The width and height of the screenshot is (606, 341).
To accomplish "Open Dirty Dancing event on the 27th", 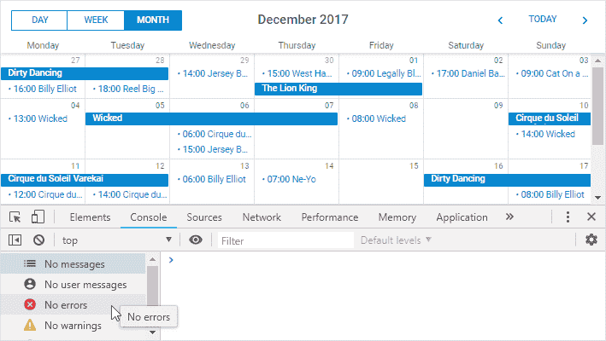I will [x=85, y=73].
